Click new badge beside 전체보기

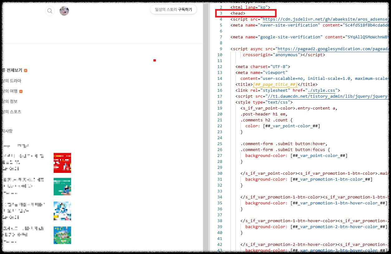coord(26,71)
